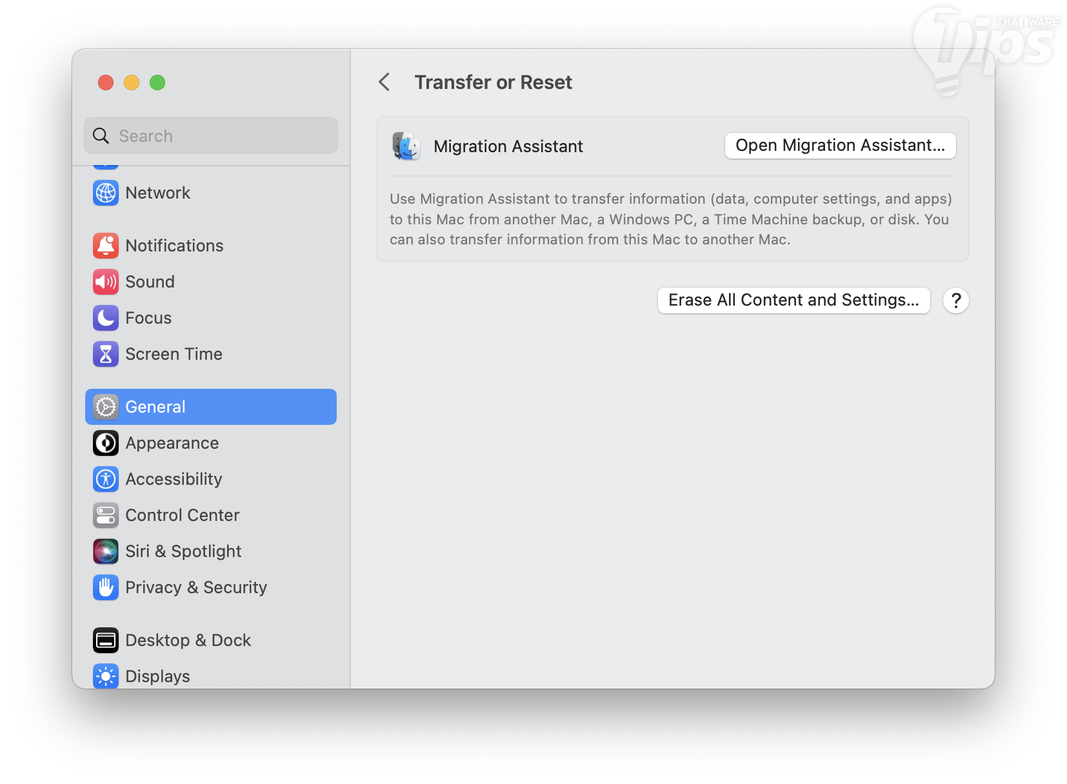Click Open Migration Assistant button

point(840,146)
